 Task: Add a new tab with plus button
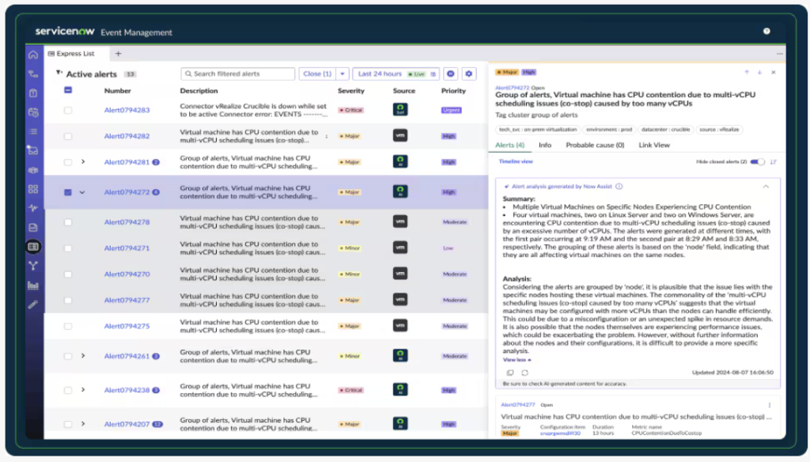[x=118, y=53]
